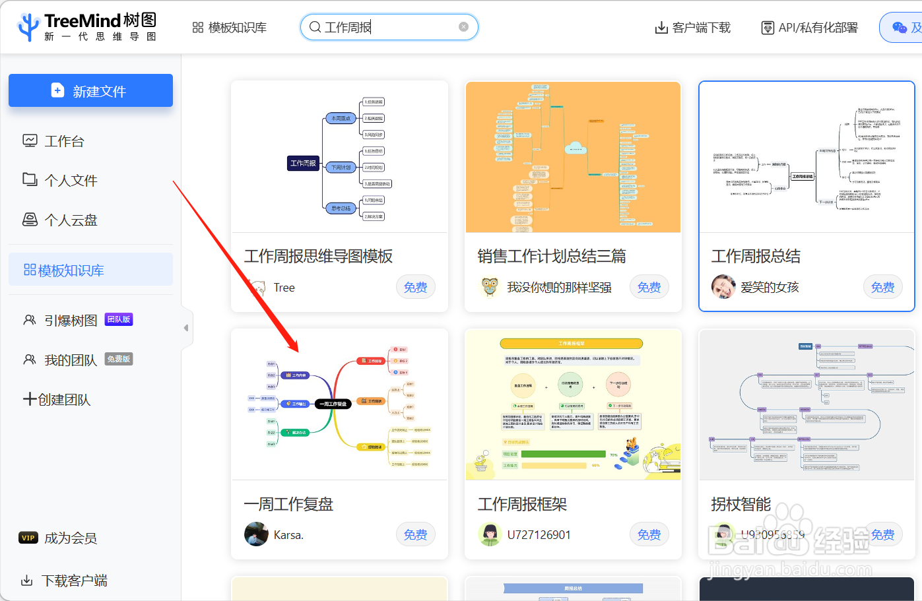
Task: Click 免费 button on 一周工作复盘
Action: pyautogui.click(x=416, y=534)
